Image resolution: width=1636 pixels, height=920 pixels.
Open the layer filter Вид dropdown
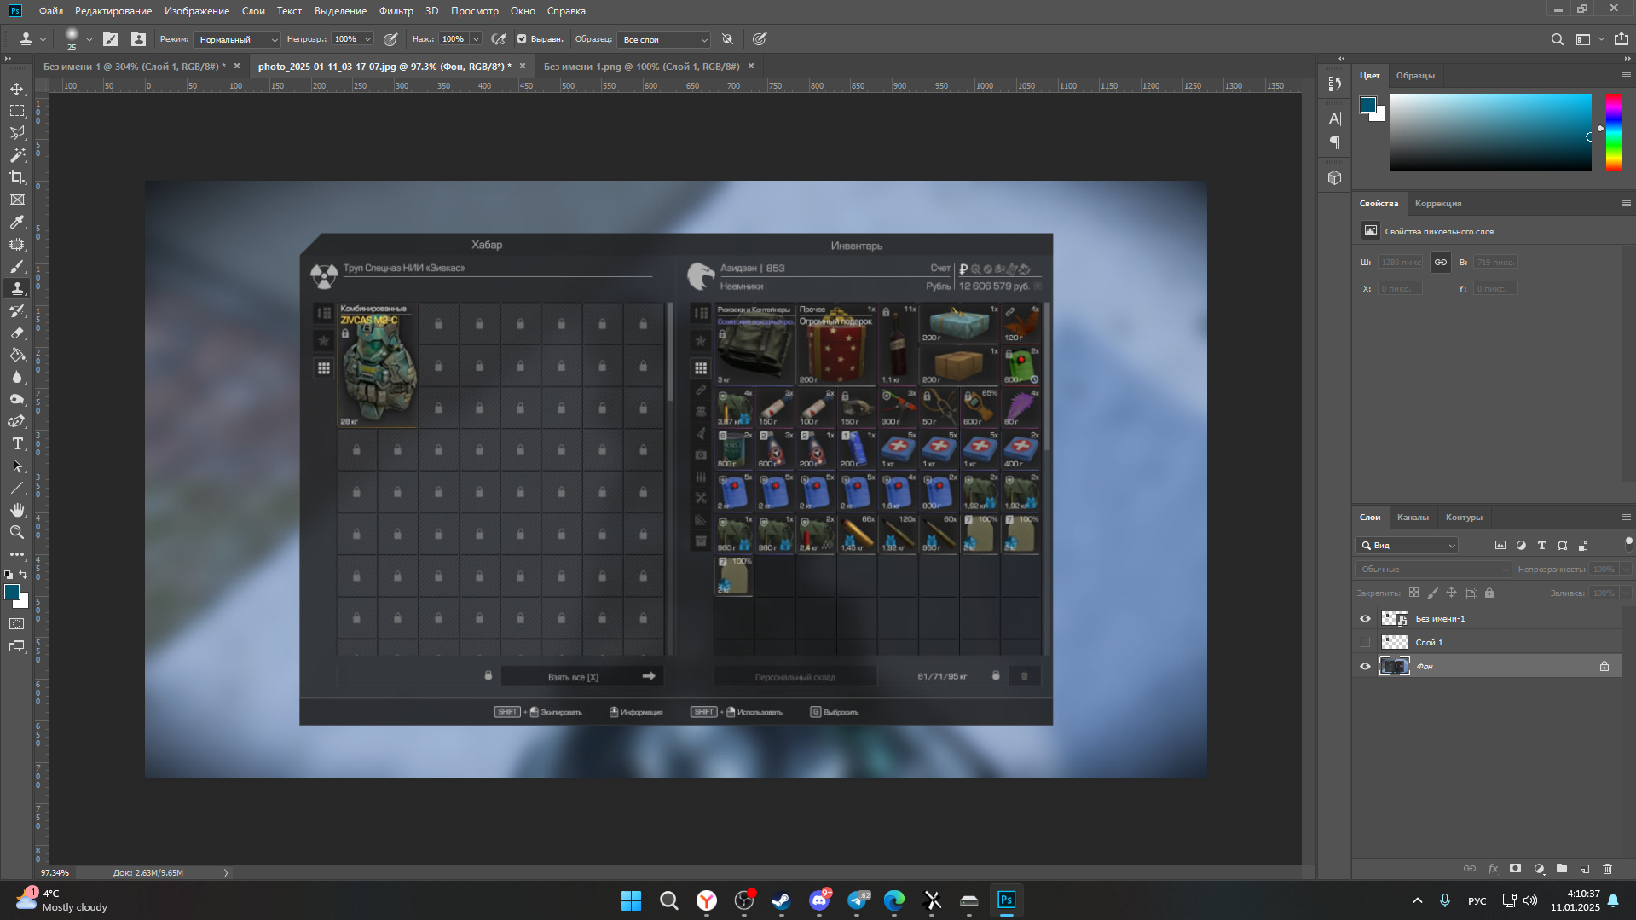pyautogui.click(x=1408, y=546)
